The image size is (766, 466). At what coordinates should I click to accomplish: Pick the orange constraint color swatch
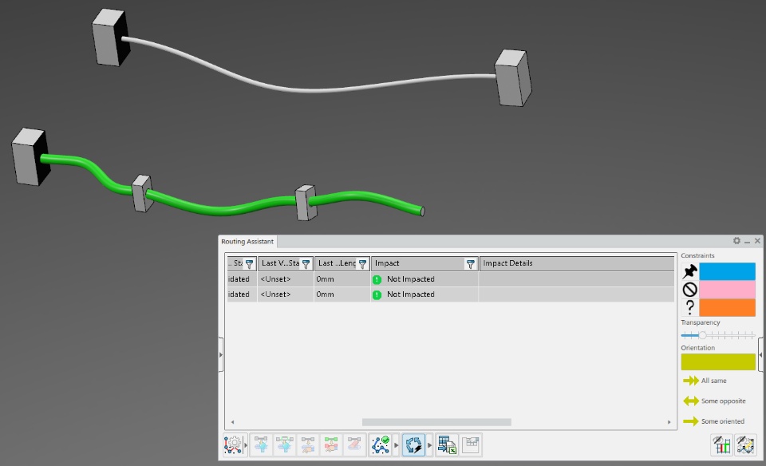click(728, 308)
